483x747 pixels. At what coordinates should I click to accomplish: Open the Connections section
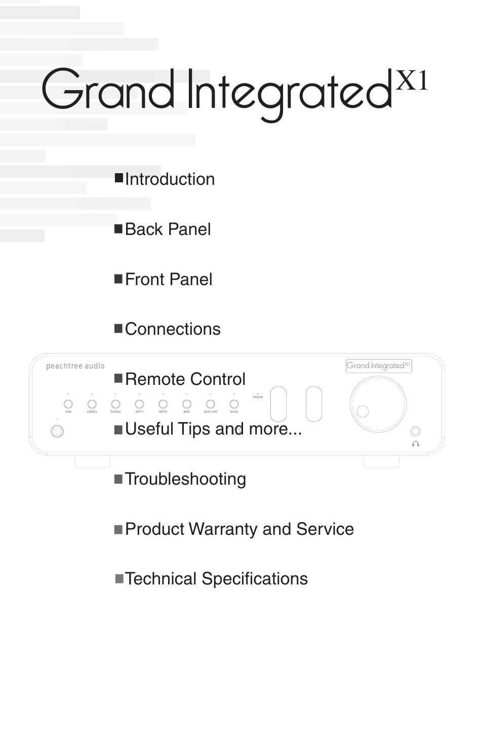point(173,329)
